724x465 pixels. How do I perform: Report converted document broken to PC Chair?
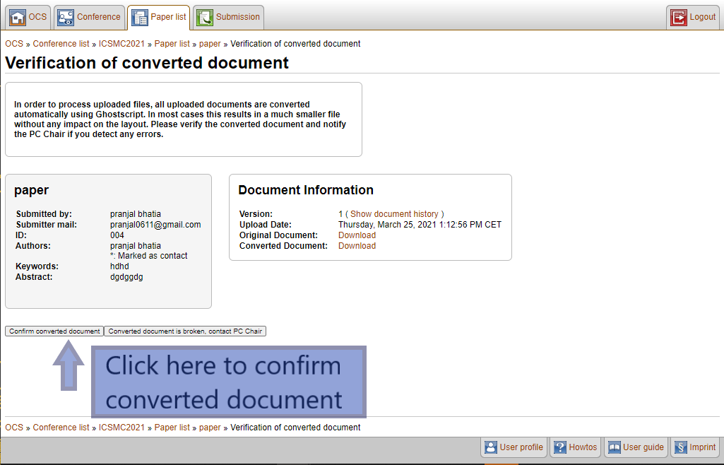tap(185, 331)
